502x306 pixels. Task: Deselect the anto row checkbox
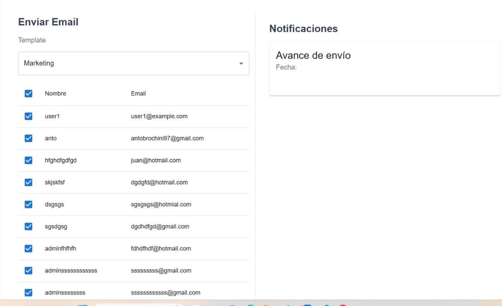[28, 138]
